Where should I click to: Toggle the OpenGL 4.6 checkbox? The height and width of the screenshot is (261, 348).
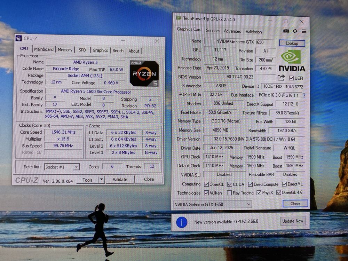click(278, 192)
